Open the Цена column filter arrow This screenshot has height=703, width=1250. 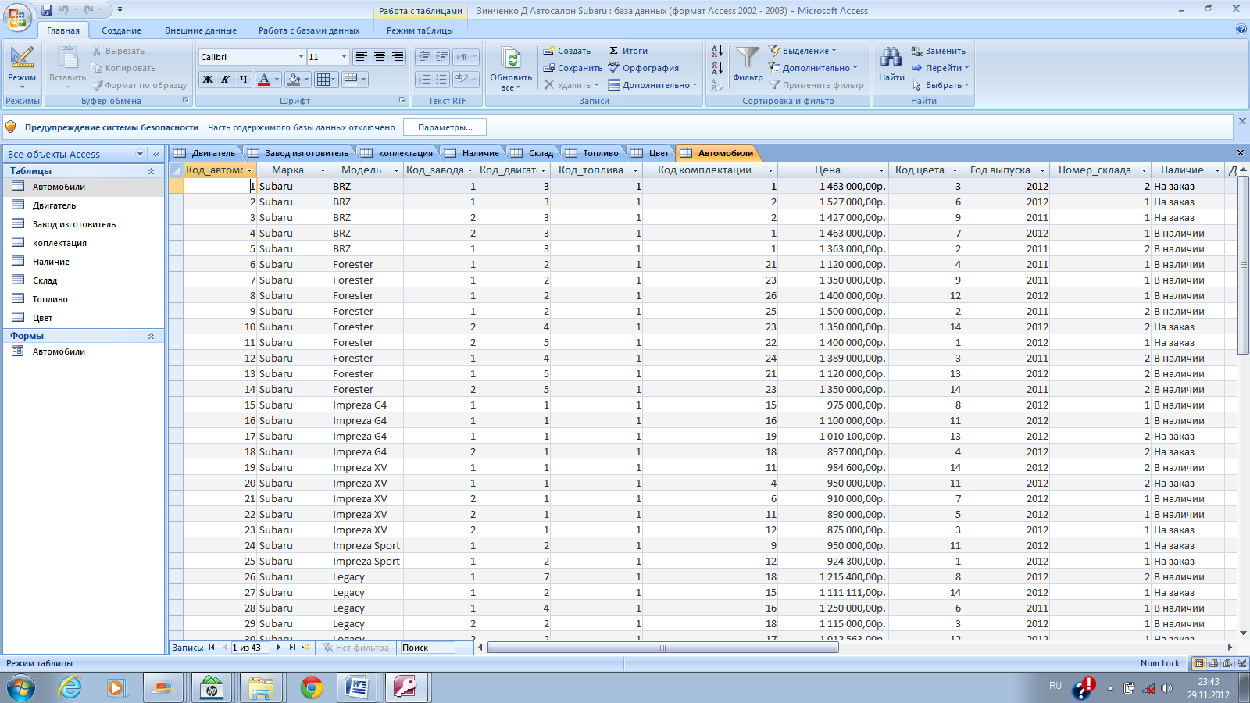(x=882, y=170)
